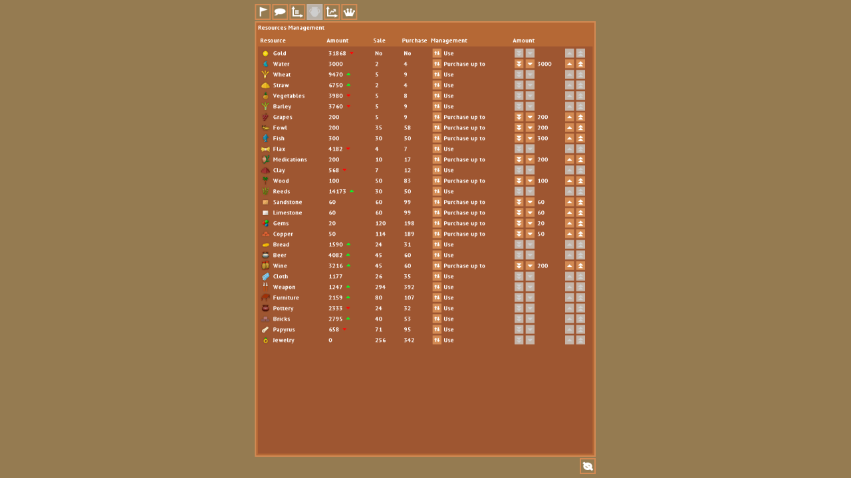Select the Gold resource row icon

(265, 53)
